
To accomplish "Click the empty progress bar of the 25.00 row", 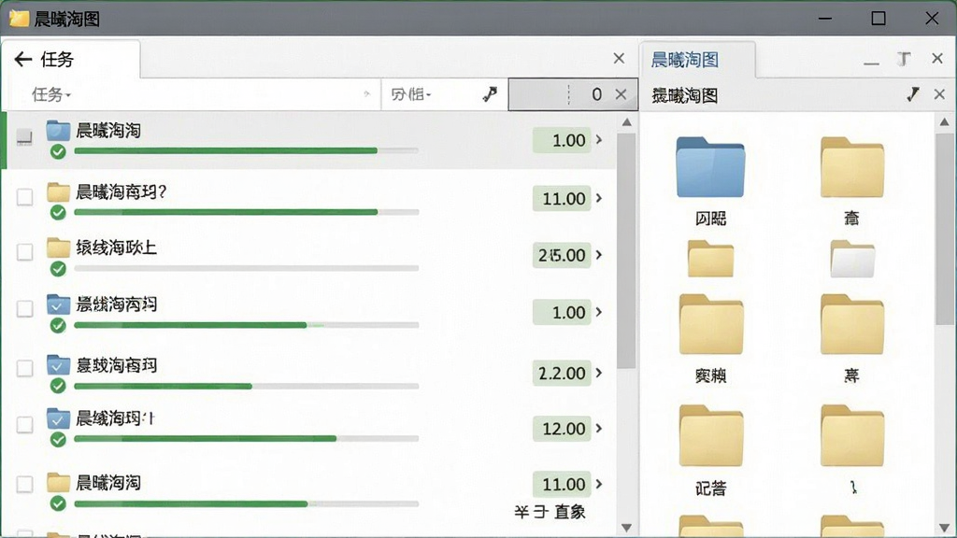I will 246,268.
